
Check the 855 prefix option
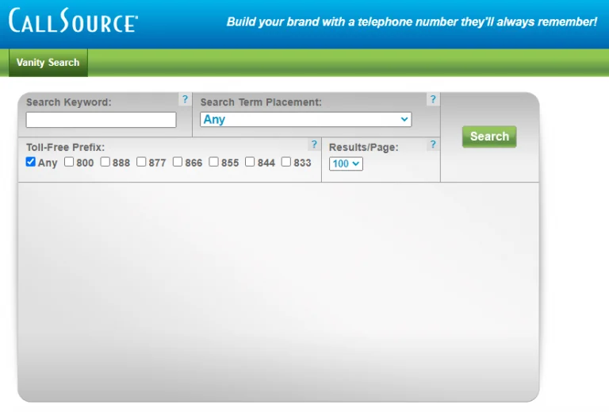[x=214, y=162]
